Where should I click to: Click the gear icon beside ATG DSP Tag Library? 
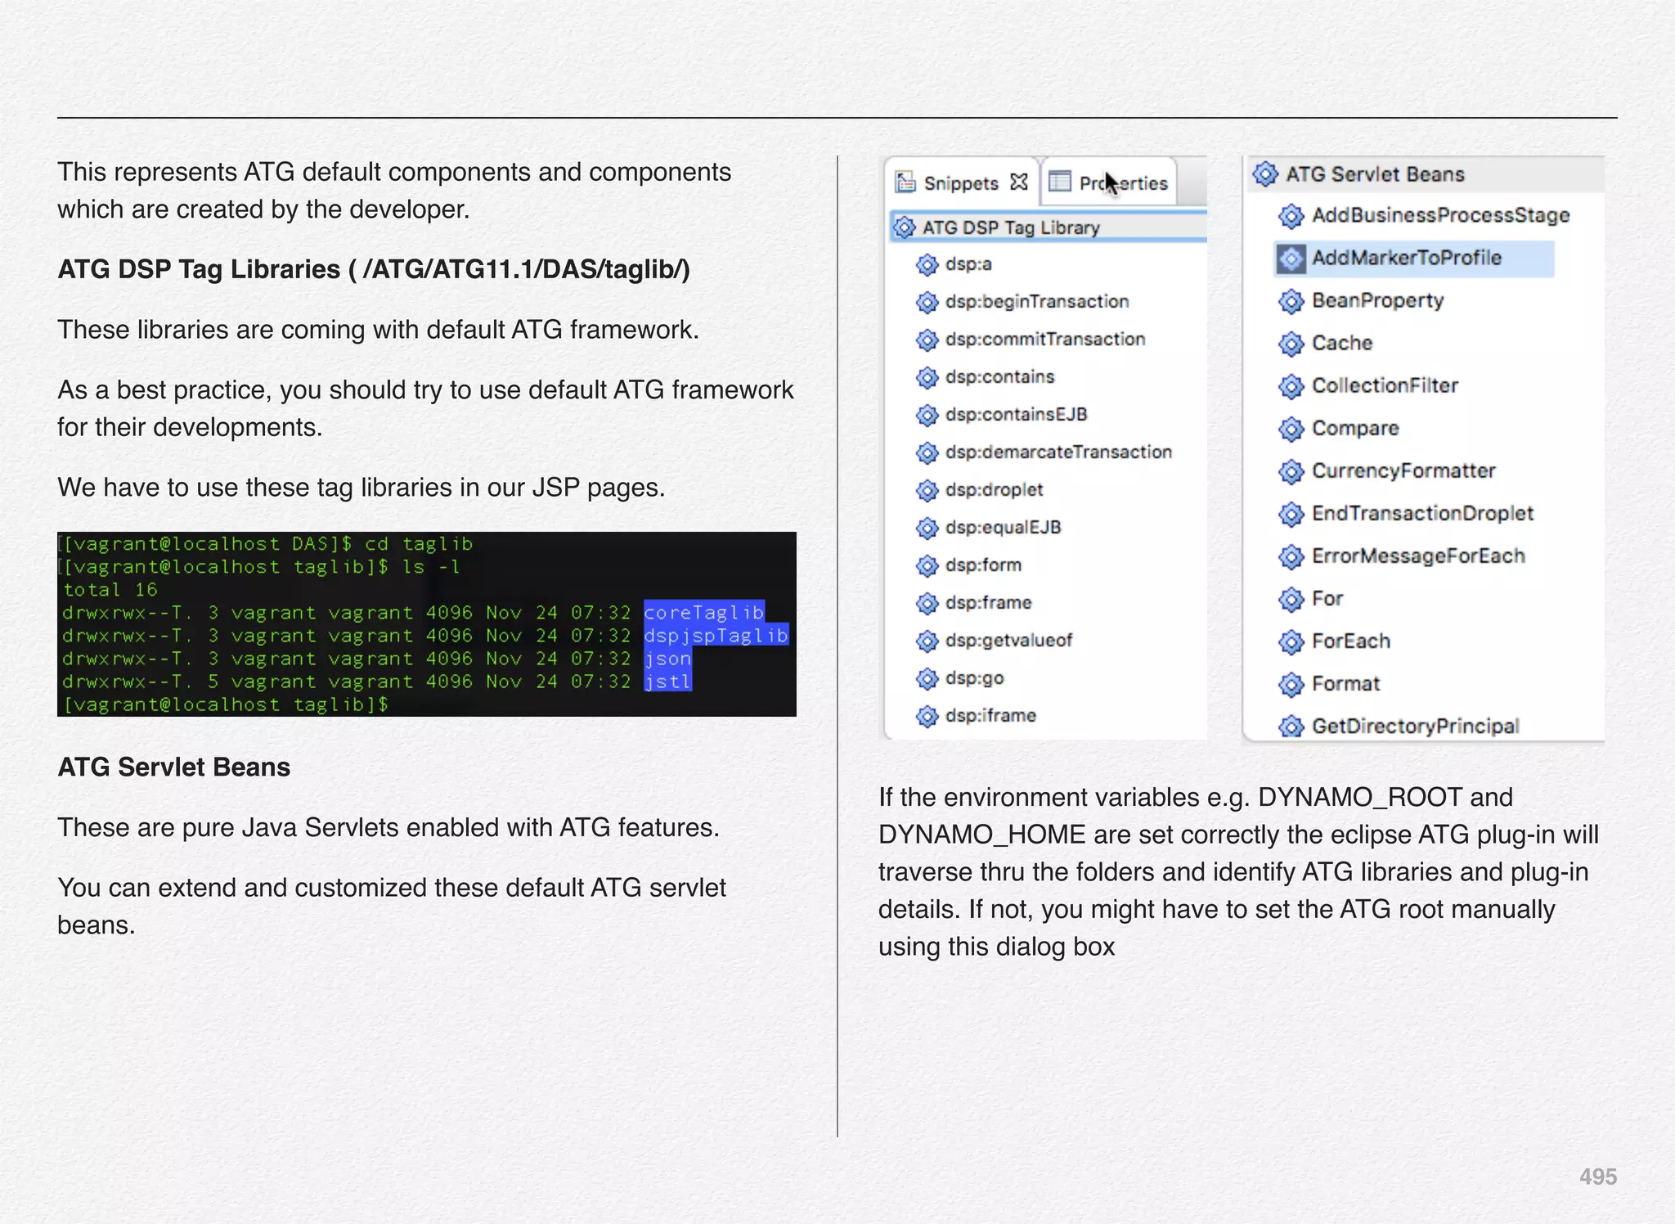tap(904, 227)
